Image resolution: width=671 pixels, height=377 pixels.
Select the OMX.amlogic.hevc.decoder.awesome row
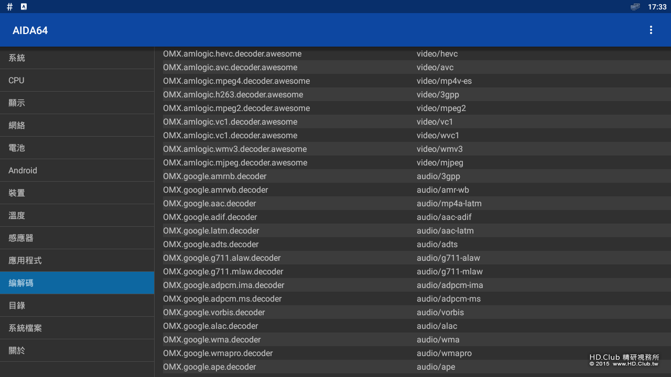click(x=417, y=53)
